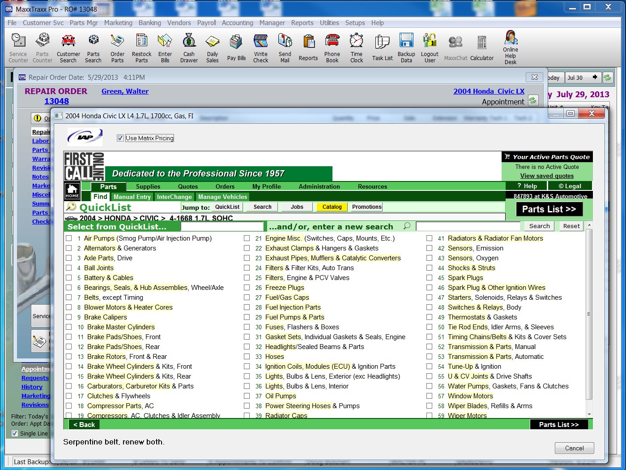Tick the Fuel Pumps & Parts checkbox
Screen dimensions: 626x470
(x=247, y=317)
